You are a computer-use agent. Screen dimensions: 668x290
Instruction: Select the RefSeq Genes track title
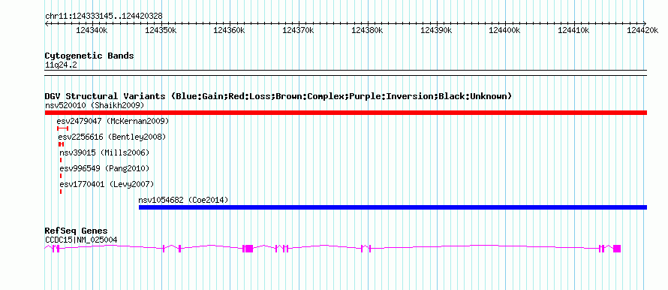coord(77,231)
